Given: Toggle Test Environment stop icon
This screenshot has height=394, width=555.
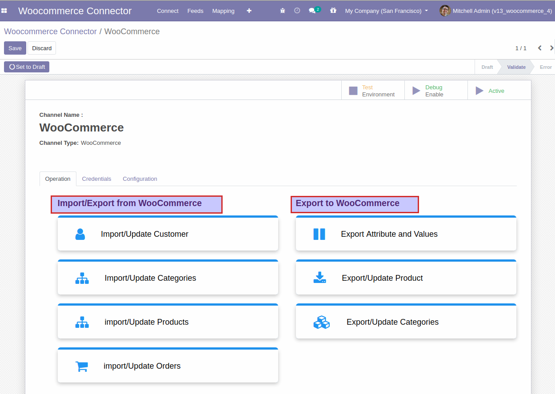Looking at the screenshot, I should tap(353, 91).
